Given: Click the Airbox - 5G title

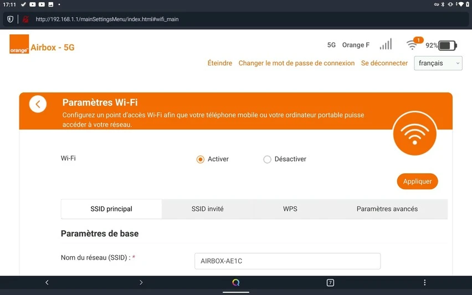Looking at the screenshot, I should 53,48.
